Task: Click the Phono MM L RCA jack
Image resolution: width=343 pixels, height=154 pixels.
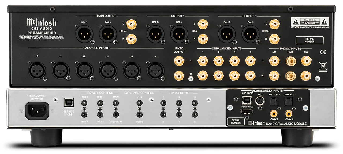Action: coord(274,61)
